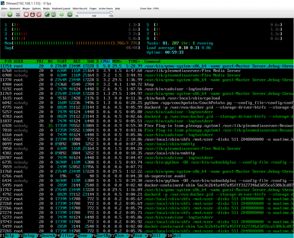Click the red hard disk media icon
This screenshot has width=294, height=238.
click(26, 14)
